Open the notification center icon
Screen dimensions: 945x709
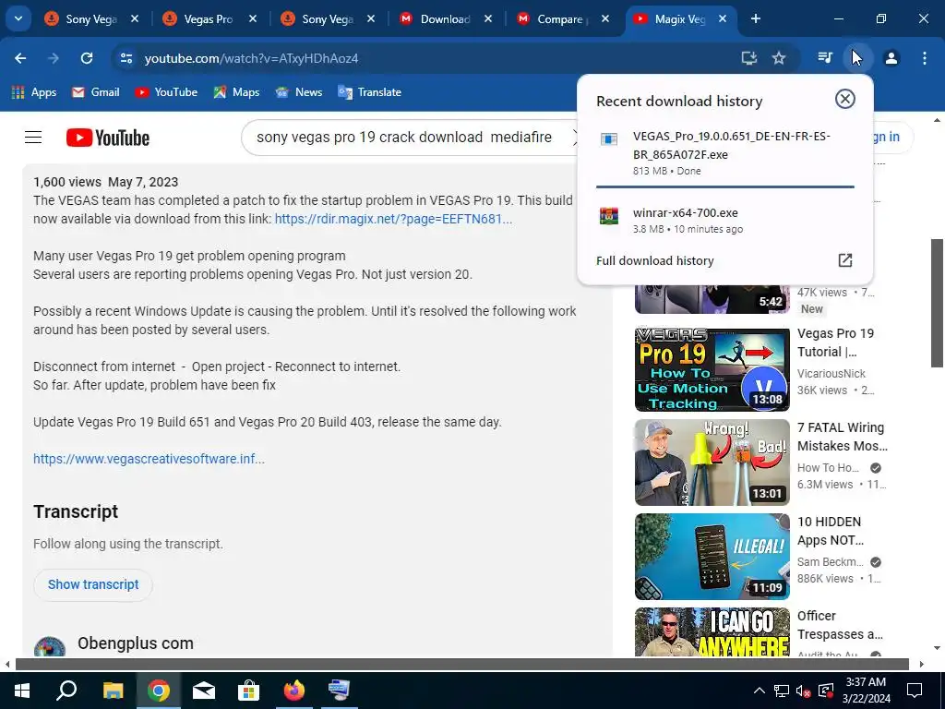(x=915, y=691)
